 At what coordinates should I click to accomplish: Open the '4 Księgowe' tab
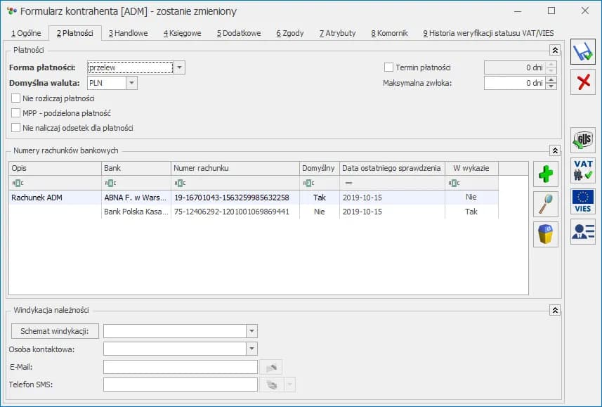coord(182,33)
